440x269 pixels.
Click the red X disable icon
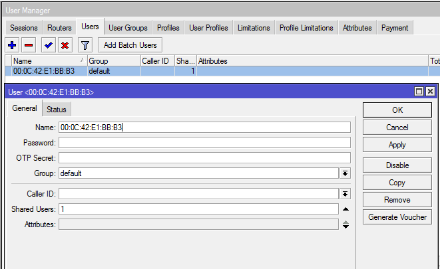(65, 45)
